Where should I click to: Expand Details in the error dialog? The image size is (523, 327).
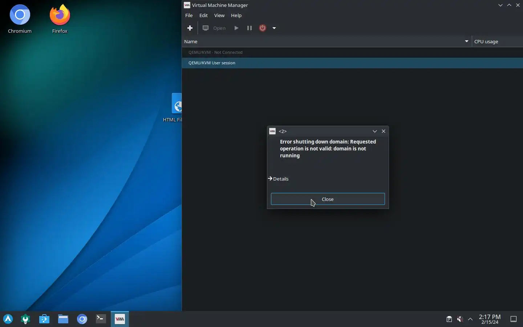click(278, 179)
